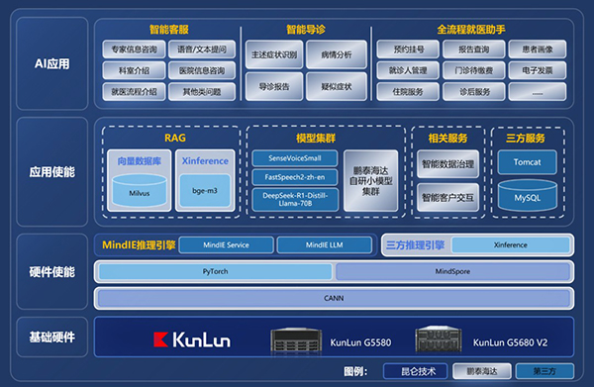Select the MySQL database cylinder
Viewport: 594px width, 387px height.
point(528,195)
